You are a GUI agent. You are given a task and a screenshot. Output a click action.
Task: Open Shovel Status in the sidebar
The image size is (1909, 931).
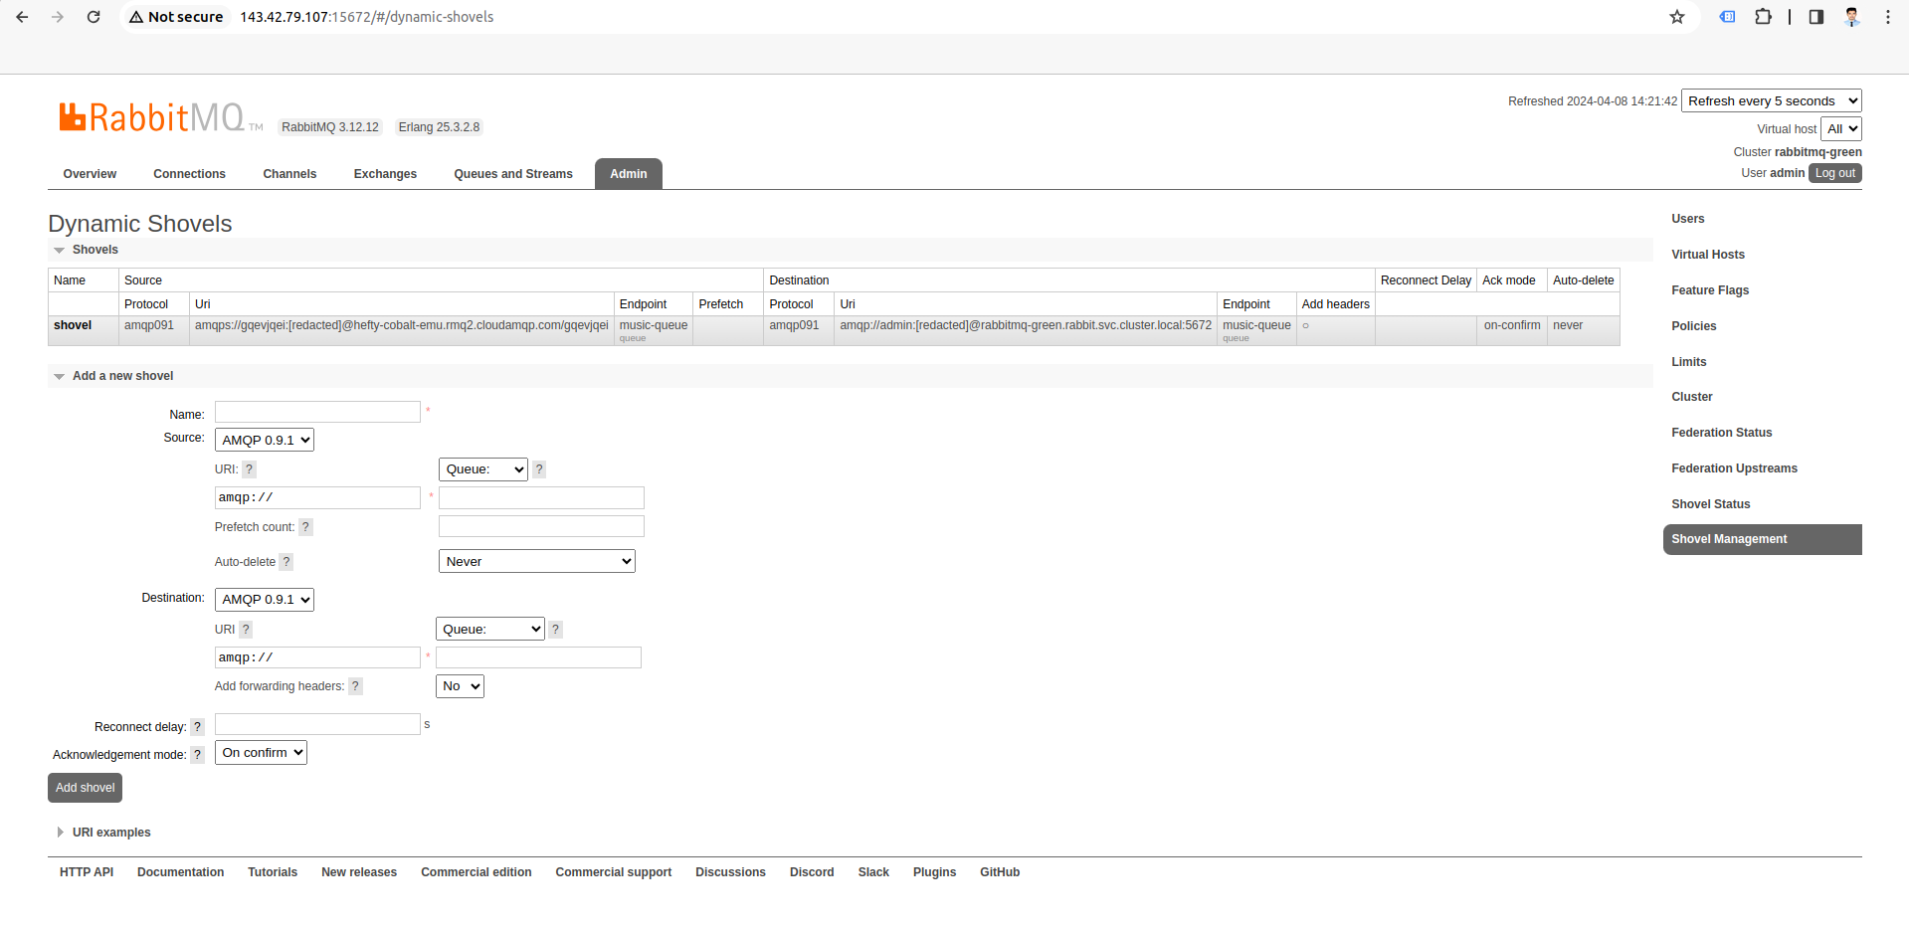tap(1710, 504)
